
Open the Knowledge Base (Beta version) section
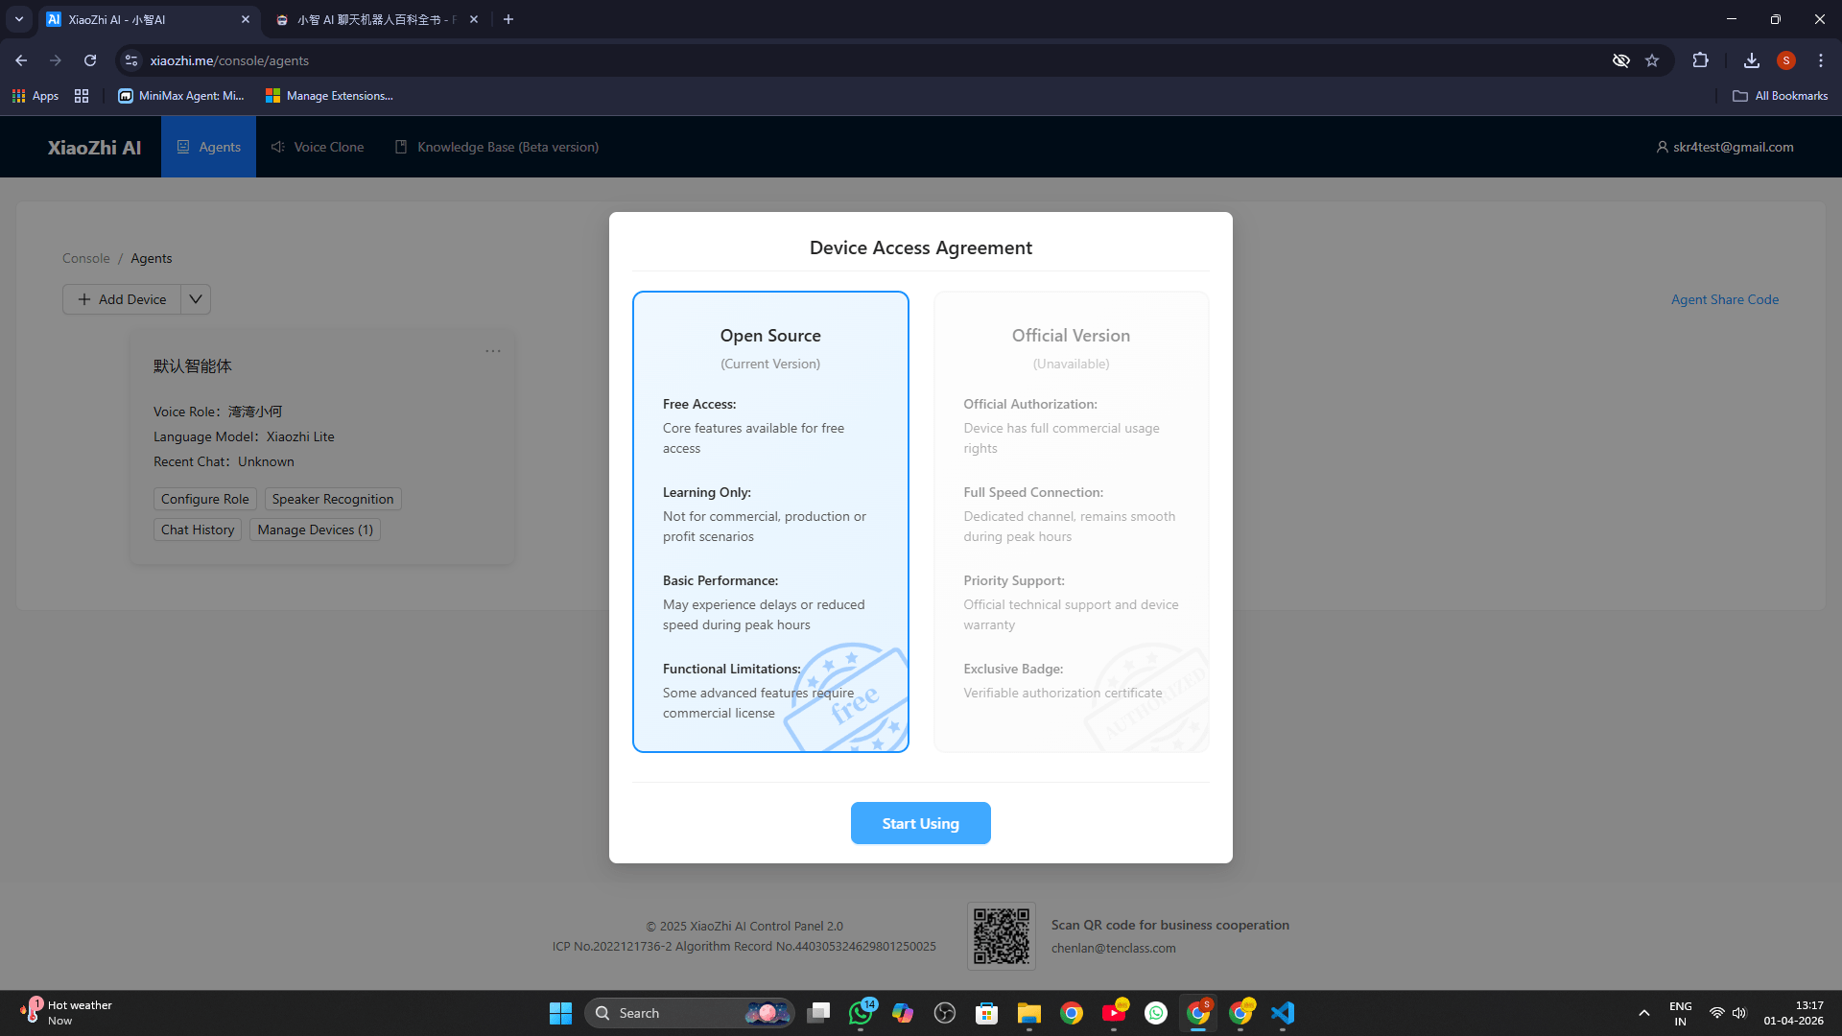496,146
